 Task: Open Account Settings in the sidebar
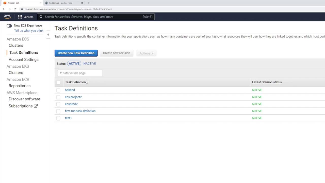coord(24,59)
